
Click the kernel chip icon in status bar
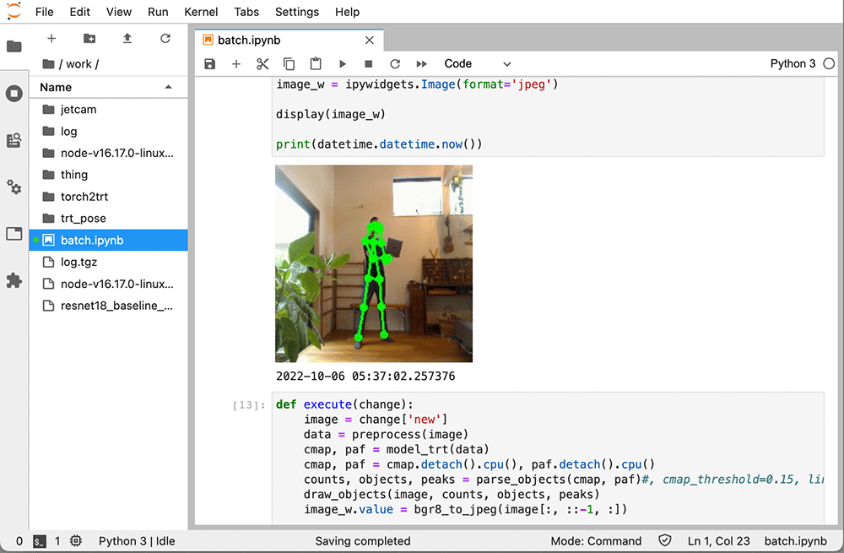(x=76, y=541)
